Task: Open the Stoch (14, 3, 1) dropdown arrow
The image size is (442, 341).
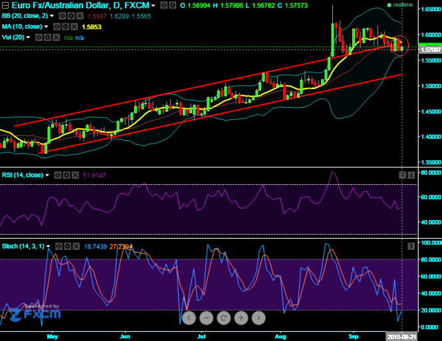Action: pyautogui.click(x=49, y=247)
